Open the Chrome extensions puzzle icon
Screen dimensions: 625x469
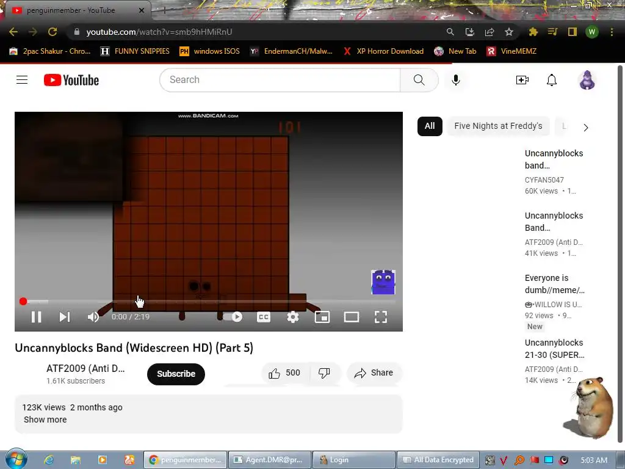click(533, 32)
